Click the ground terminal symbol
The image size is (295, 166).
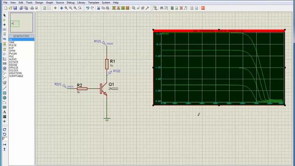tap(107, 120)
